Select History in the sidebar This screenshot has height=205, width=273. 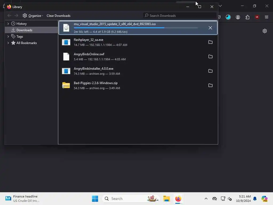21,24
